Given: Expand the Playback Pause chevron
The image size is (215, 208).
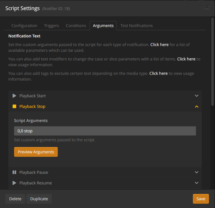Looking at the screenshot, I should click(x=196, y=172).
